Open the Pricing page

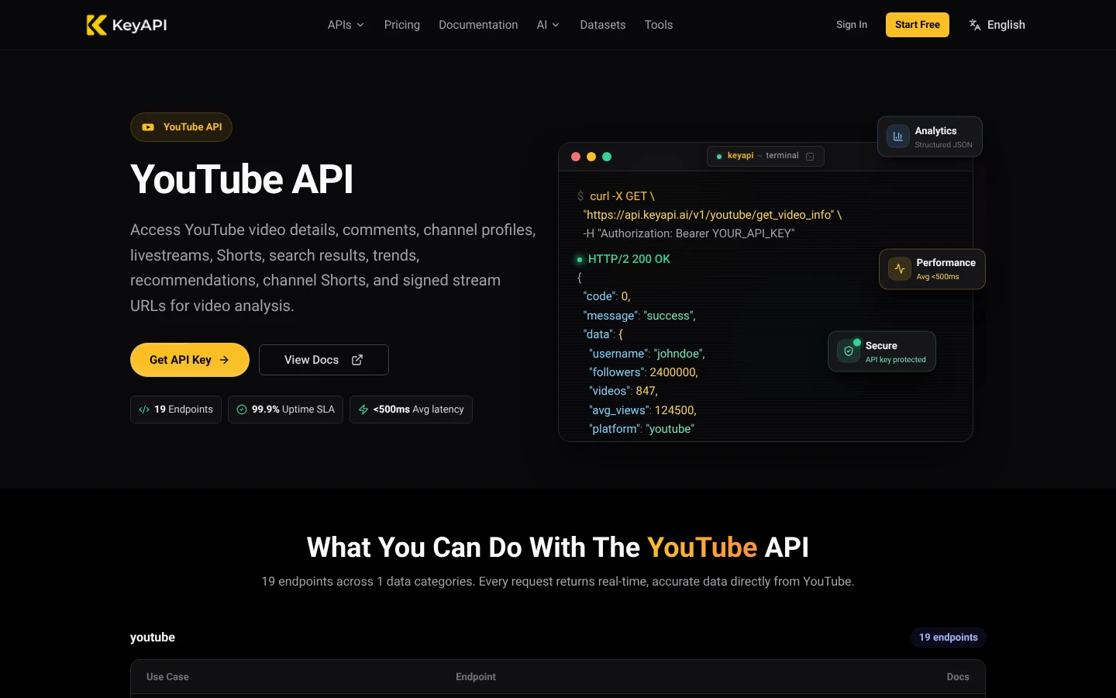click(x=402, y=25)
